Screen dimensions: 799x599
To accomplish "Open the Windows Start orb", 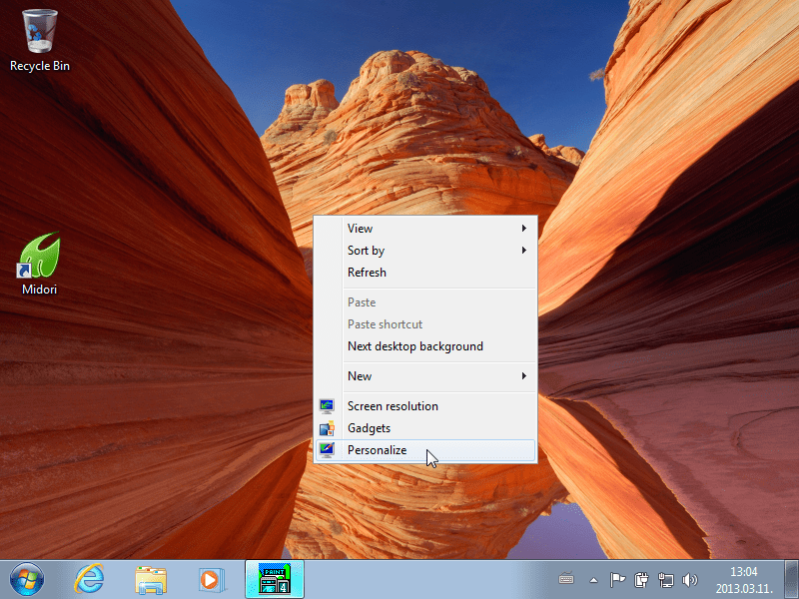I will coord(27,579).
